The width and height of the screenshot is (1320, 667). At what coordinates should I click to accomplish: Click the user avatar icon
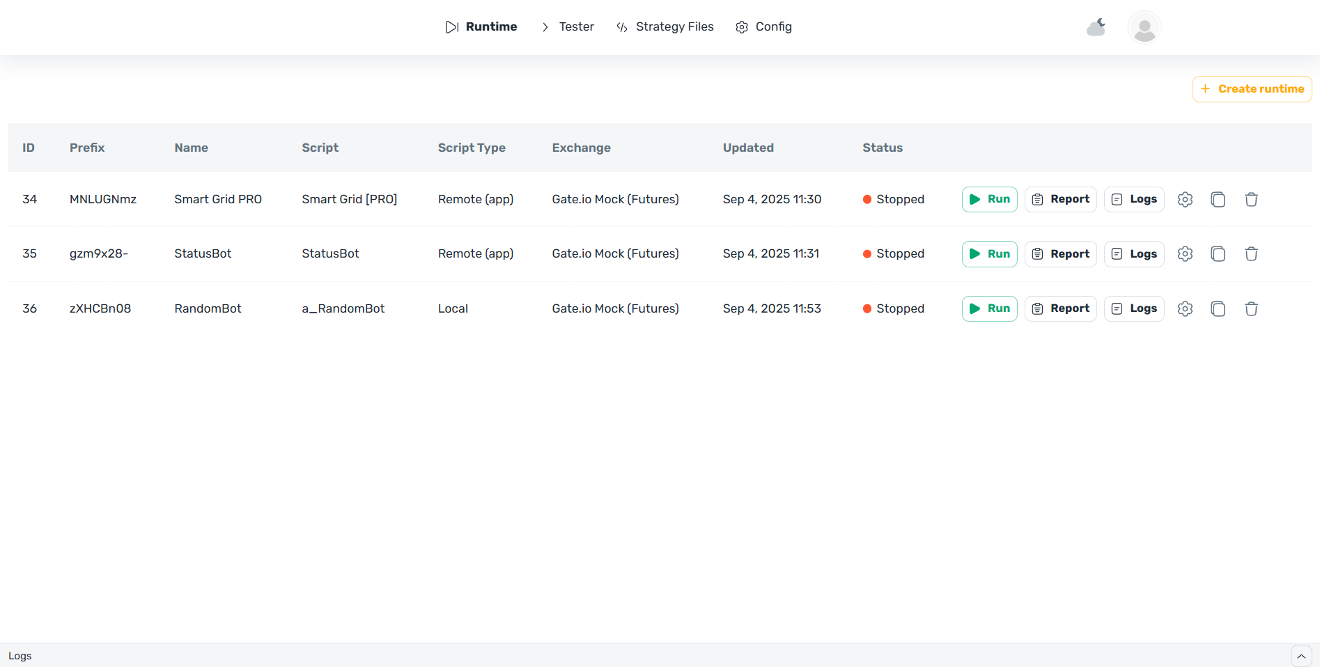[x=1144, y=28]
